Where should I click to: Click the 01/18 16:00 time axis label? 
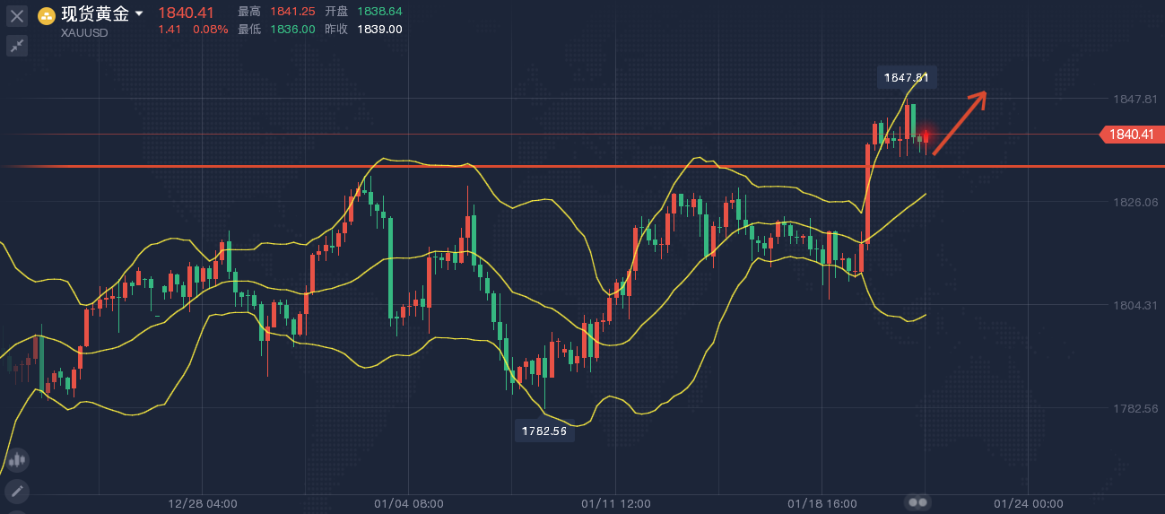pyautogui.click(x=822, y=503)
